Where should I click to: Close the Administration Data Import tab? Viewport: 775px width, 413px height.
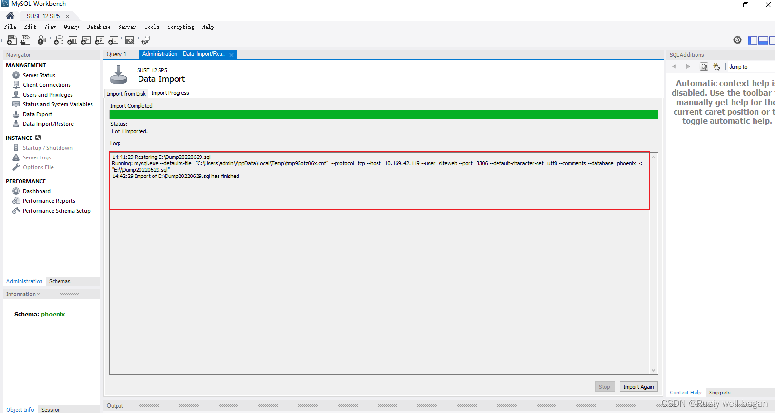pyautogui.click(x=232, y=55)
